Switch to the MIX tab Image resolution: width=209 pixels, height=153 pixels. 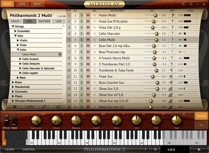pos(22,4)
